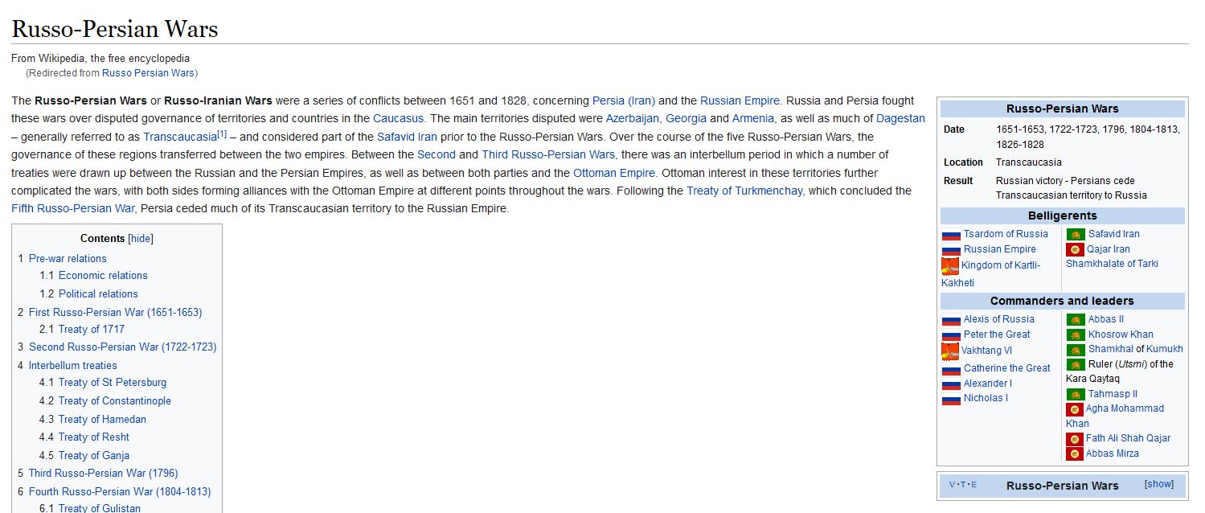Click the 'Date' label in the infobox
This screenshot has height=513, width=1205.
[954, 129]
